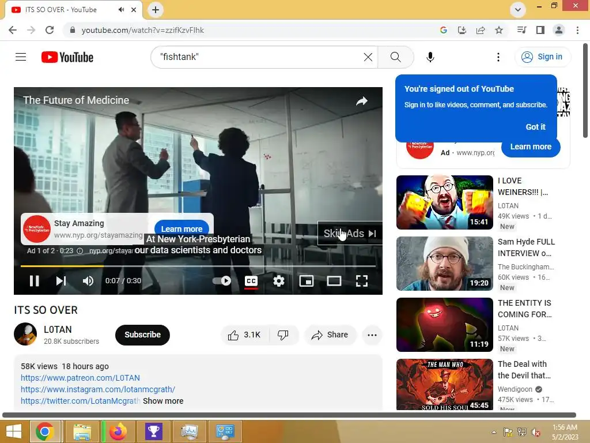Go back in browser history
This screenshot has width=590, height=443.
(x=13, y=30)
